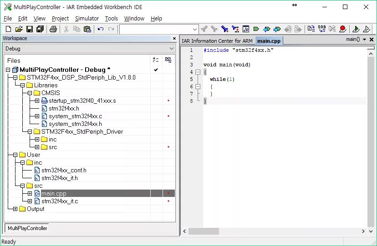The height and width of the screenshot is (246, 377).
Task: Open the Simulator menu
Action: click(87, 19)
